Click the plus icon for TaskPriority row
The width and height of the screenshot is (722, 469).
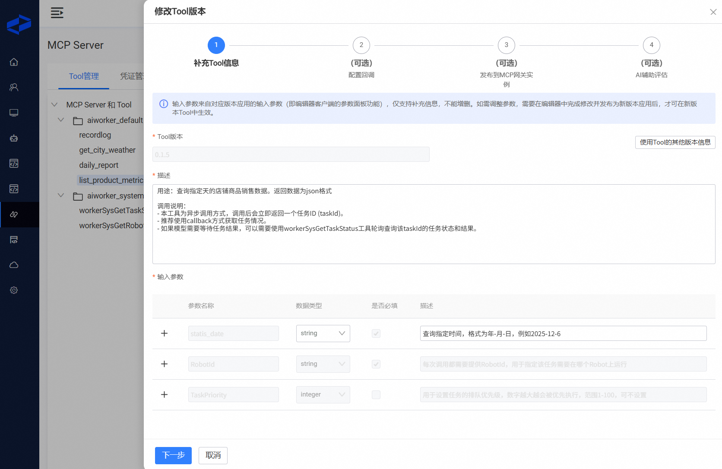pos(164,395)
